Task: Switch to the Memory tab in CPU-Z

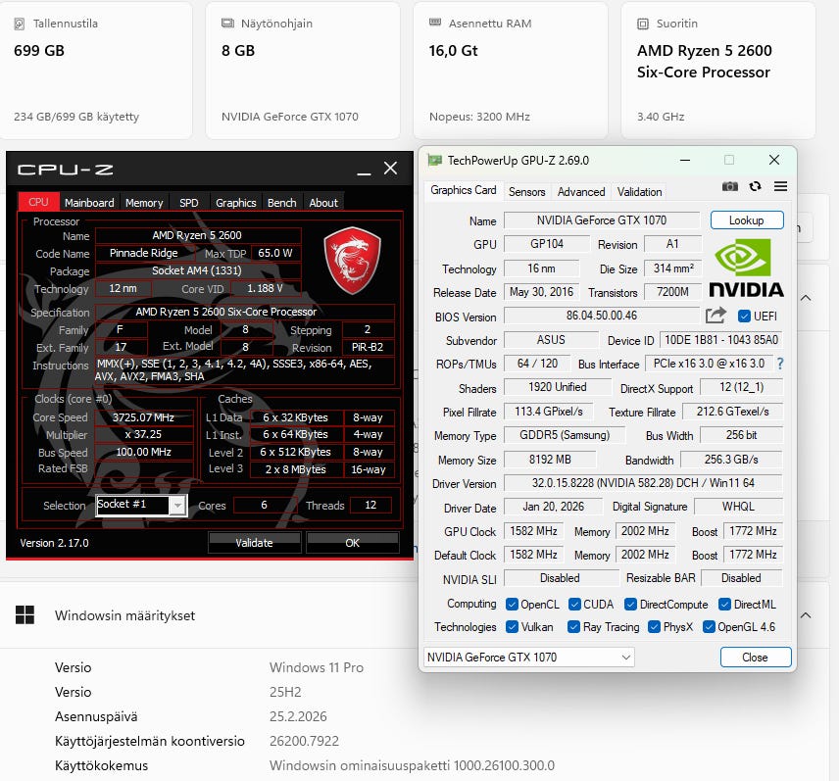Action: [144, 203]
